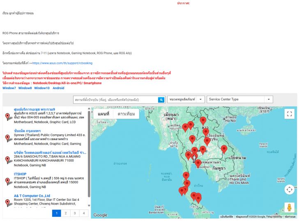Go to results page 3

pos(75,213)
